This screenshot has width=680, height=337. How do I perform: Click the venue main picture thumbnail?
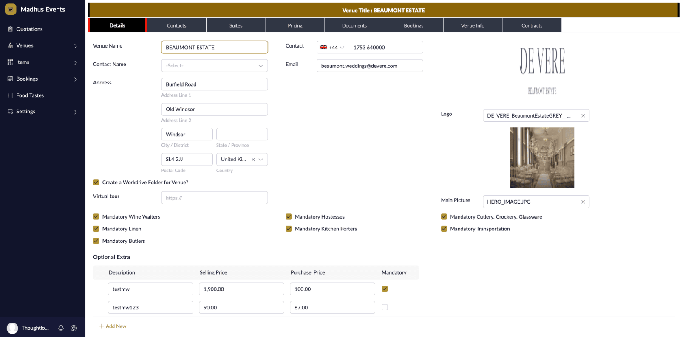(x=542, y=157)
